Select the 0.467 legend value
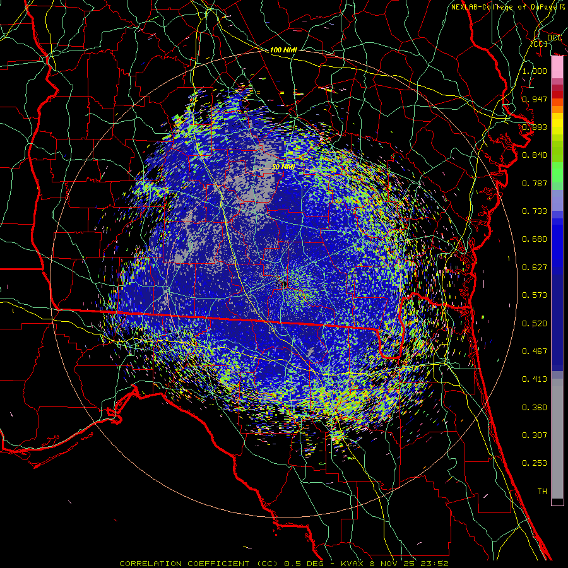This screenshot has width=568, height=568. click(x=535, y=352)
